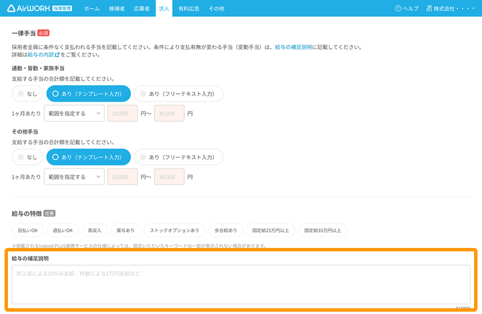Select なし for 通勤・皆勤・家族手当
Image resolution: width=482 pixels, height=314 pixels.
tap(27, 93)
